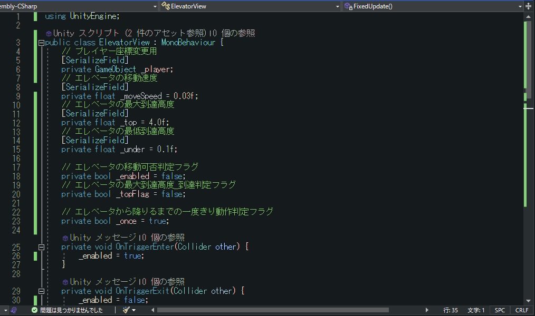Viewport: 535px width, 316px height.
Task: Click 'OnTriggerExit' method name
Action: pos(142,291)
